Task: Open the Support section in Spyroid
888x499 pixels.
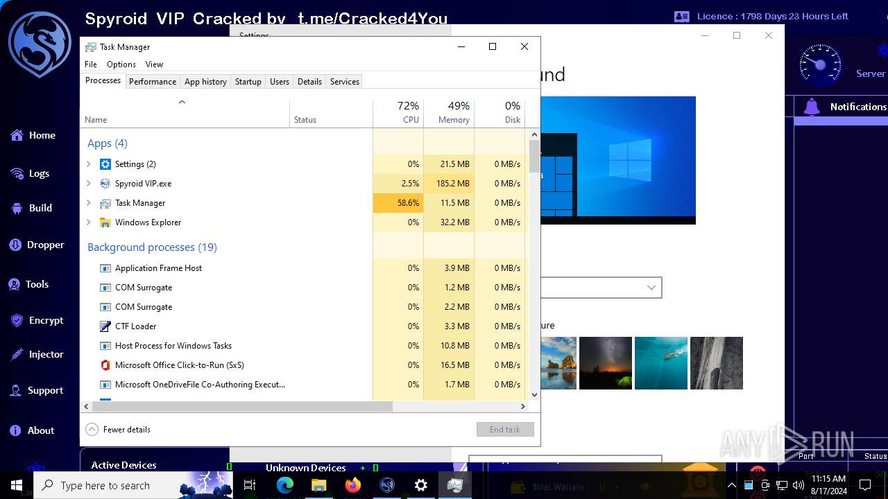Action: [37, 391]
